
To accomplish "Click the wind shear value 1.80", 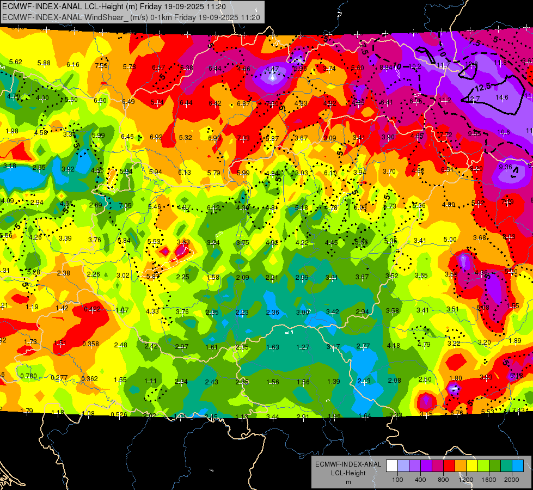I will click(x=456, y=378).
